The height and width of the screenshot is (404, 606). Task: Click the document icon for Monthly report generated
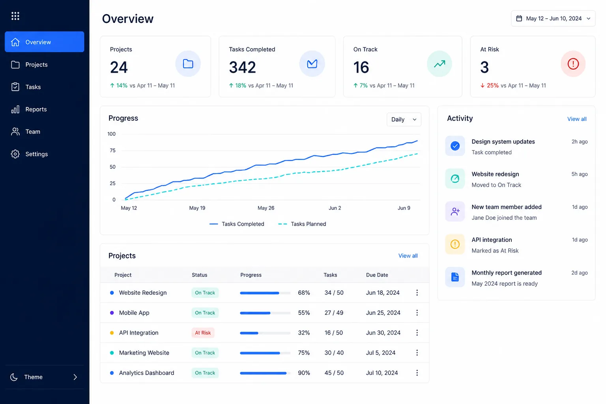(x=455, y=277)
